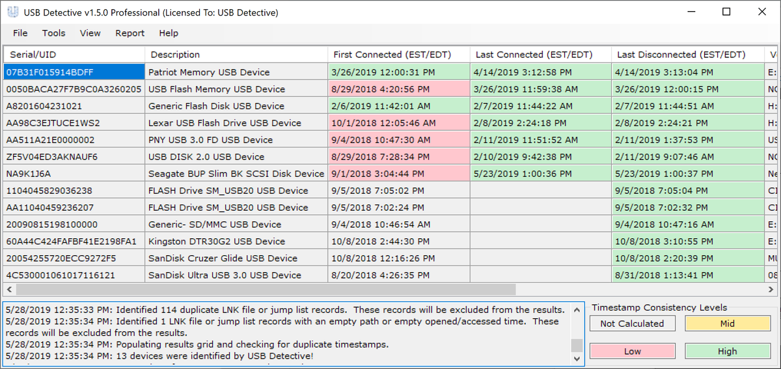Select serial cell AA98C3EJTUCE1WS2
Screen dimensions: 781x369
74,123
